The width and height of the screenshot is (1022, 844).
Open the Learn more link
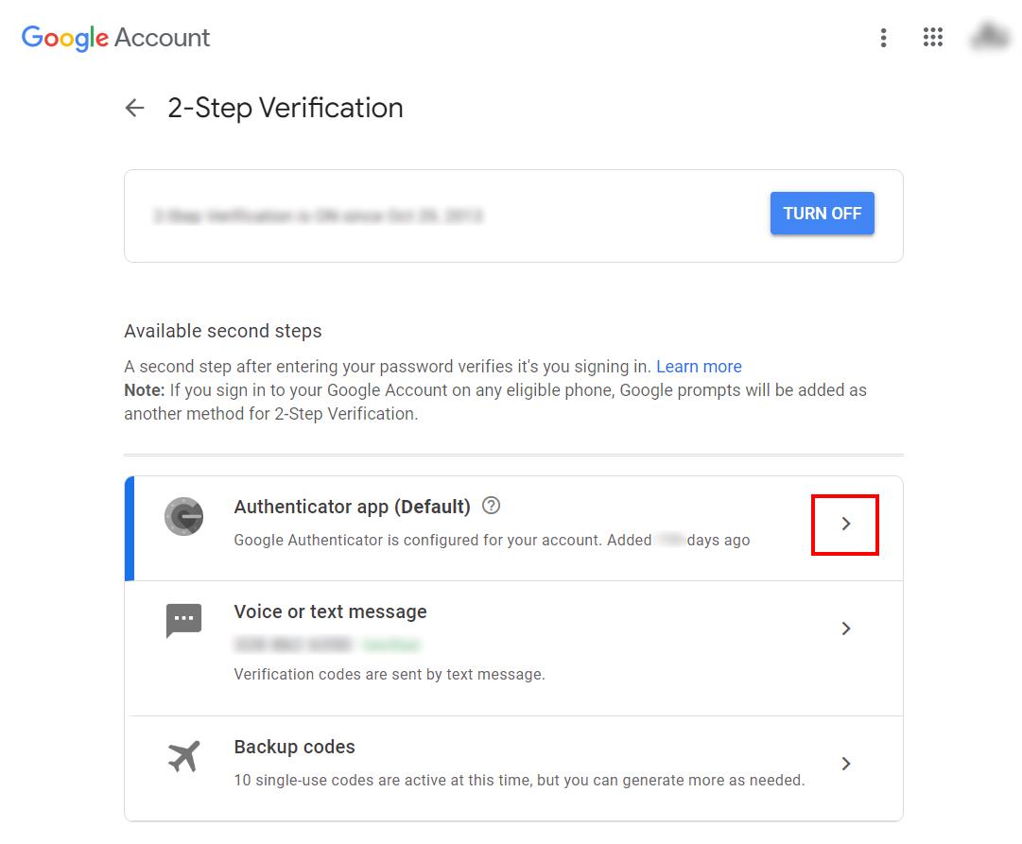[699, 367]
